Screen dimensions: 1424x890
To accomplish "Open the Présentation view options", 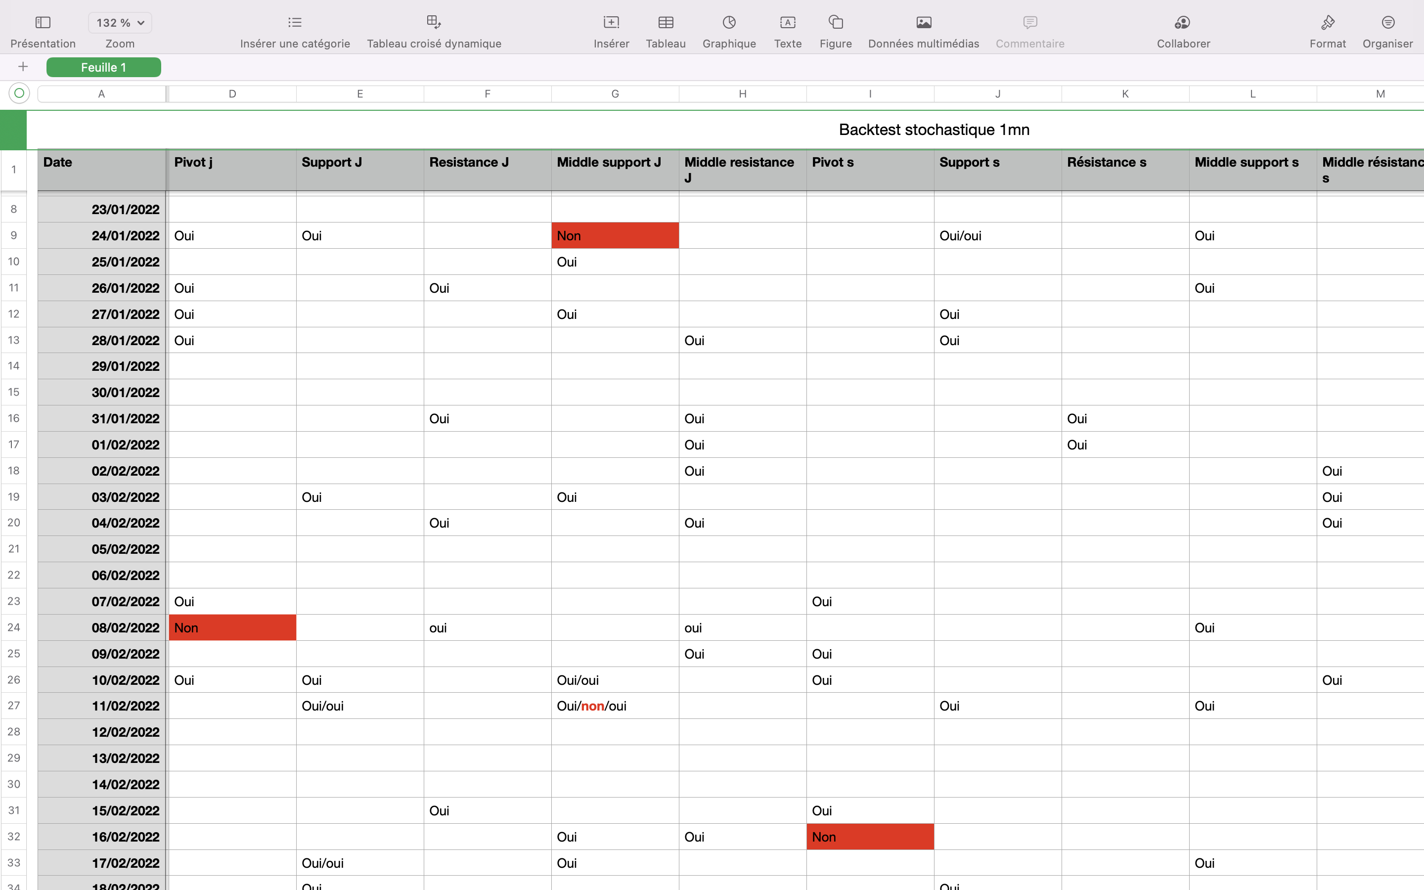I will [43, 23].
